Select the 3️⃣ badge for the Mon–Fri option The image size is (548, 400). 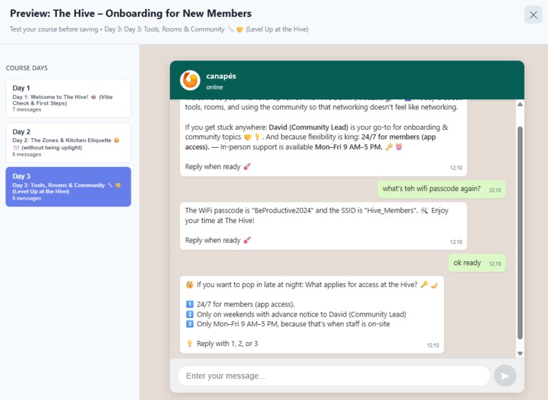[x=190, y=323]
